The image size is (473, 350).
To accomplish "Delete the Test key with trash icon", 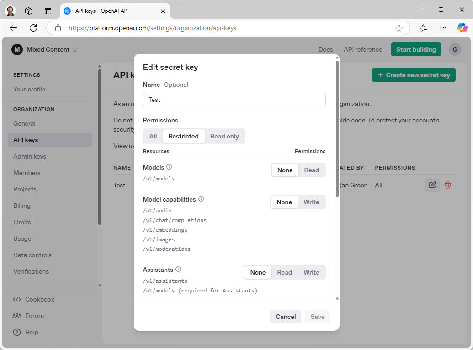I will coord(448,185).
